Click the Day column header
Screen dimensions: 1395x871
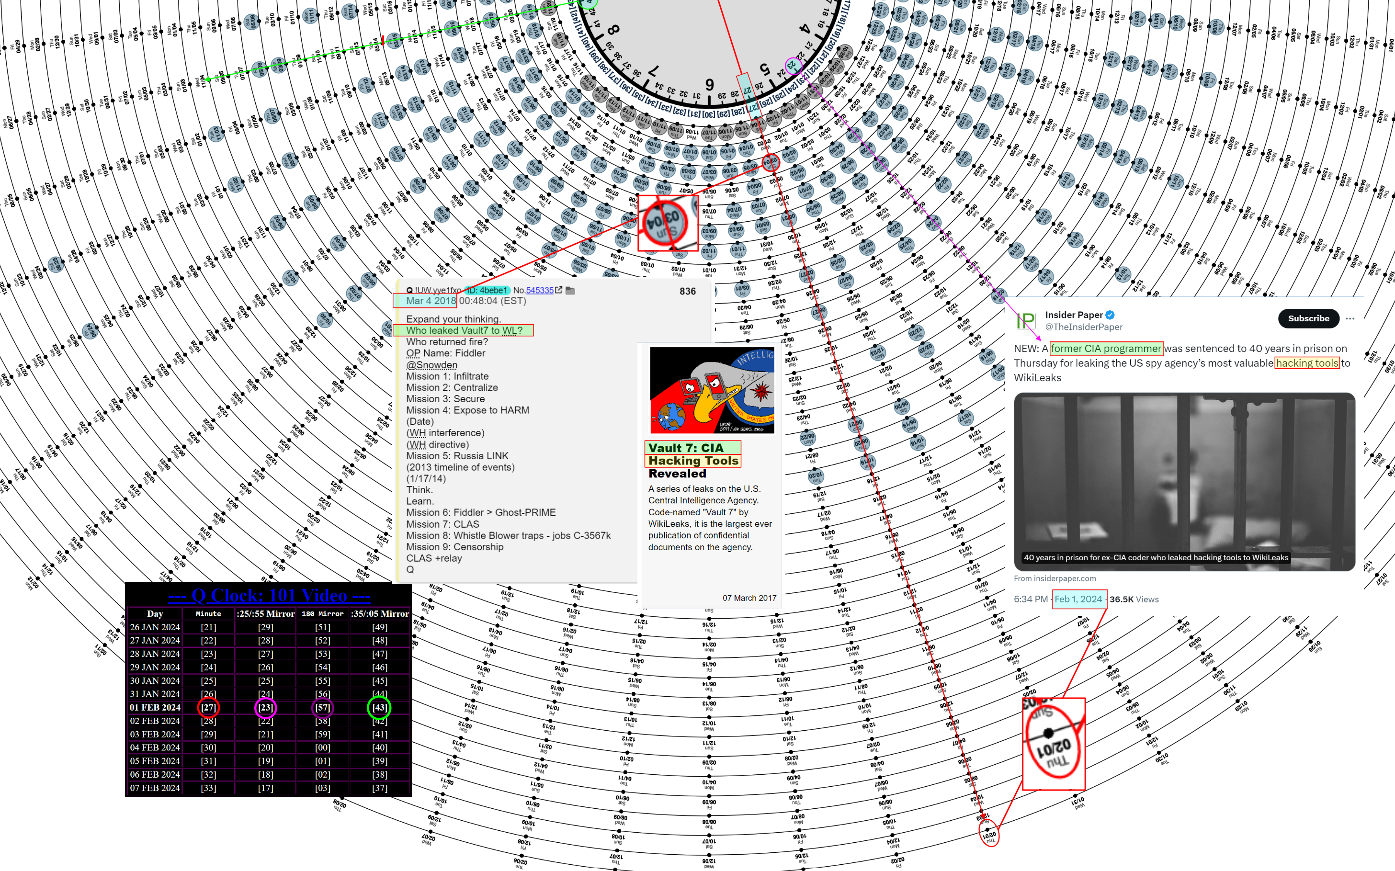pos(155,613)
